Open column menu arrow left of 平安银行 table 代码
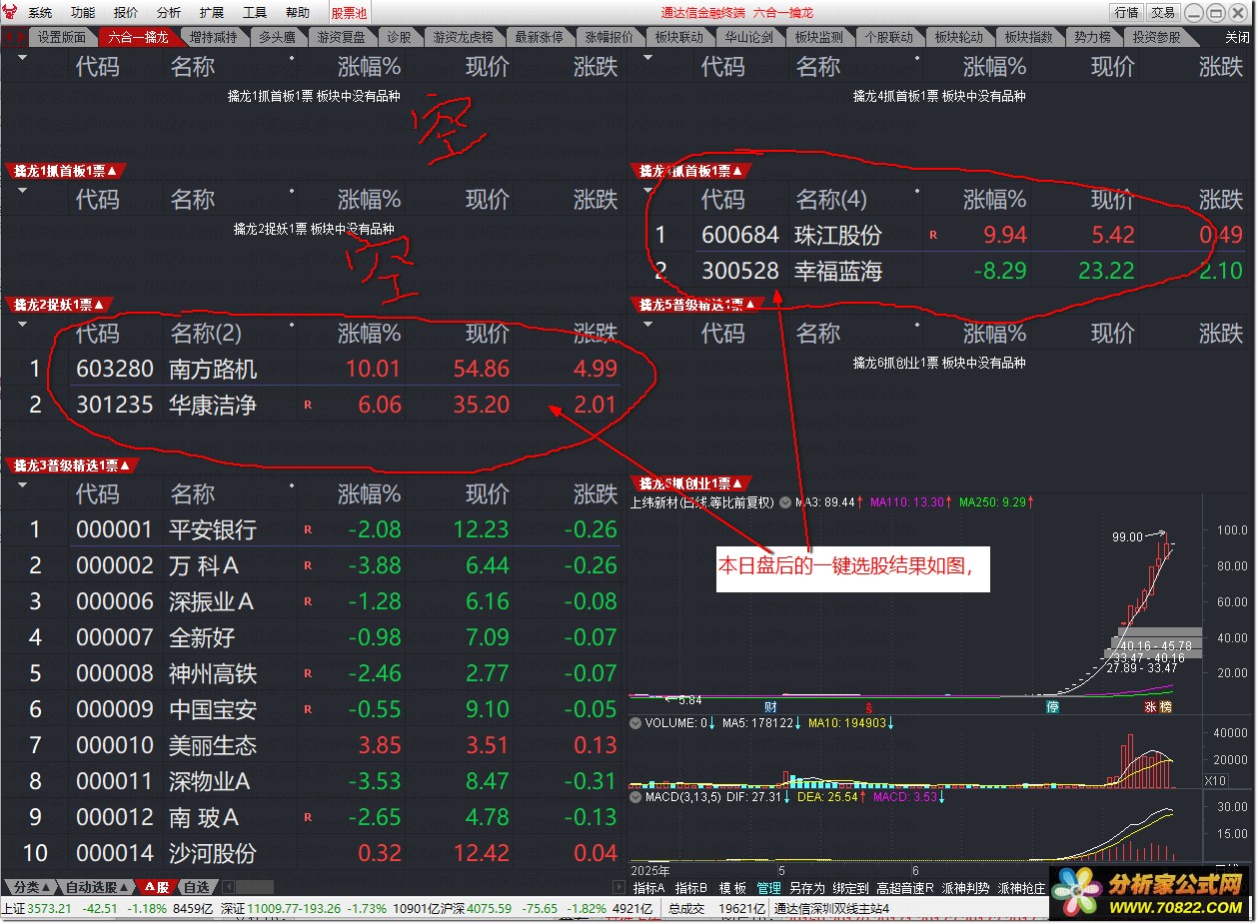 (x=22, y=485)
